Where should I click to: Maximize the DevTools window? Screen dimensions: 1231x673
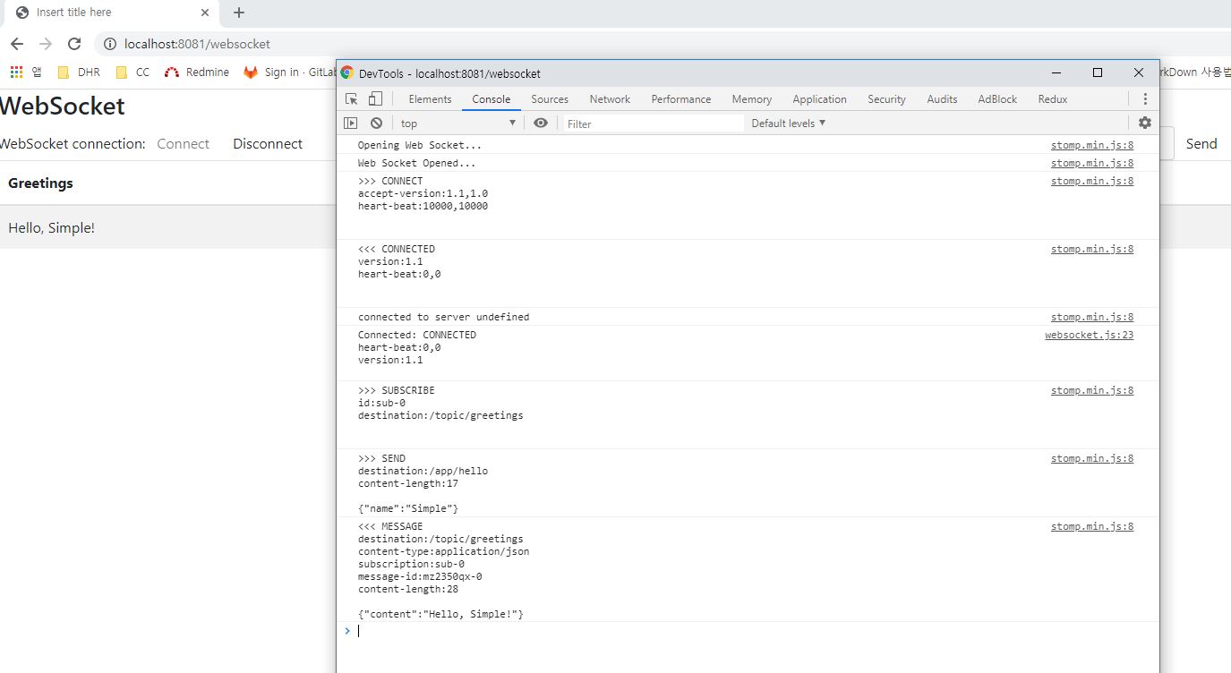[x=1098, y=72]
